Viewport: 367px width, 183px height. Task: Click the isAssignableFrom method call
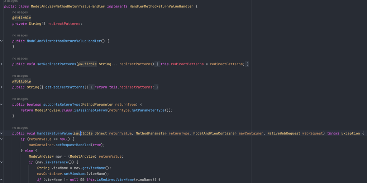click(x=91, y=110)
